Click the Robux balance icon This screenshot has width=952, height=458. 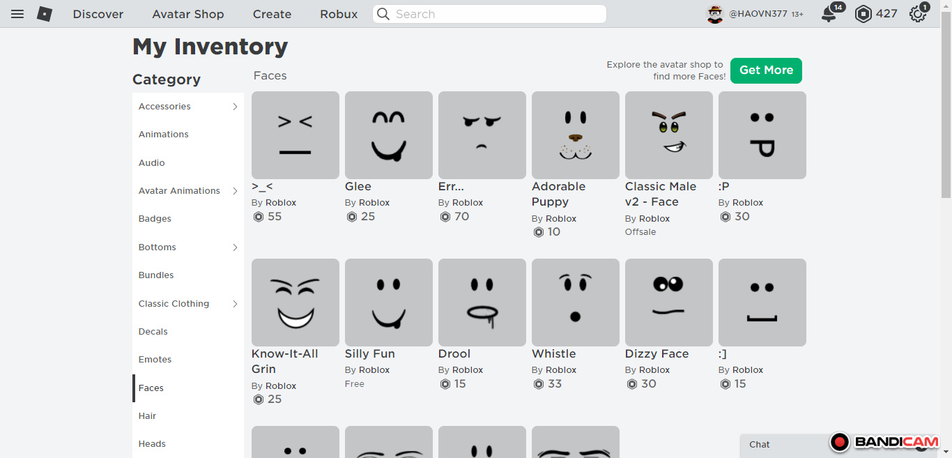click(863, 14)
